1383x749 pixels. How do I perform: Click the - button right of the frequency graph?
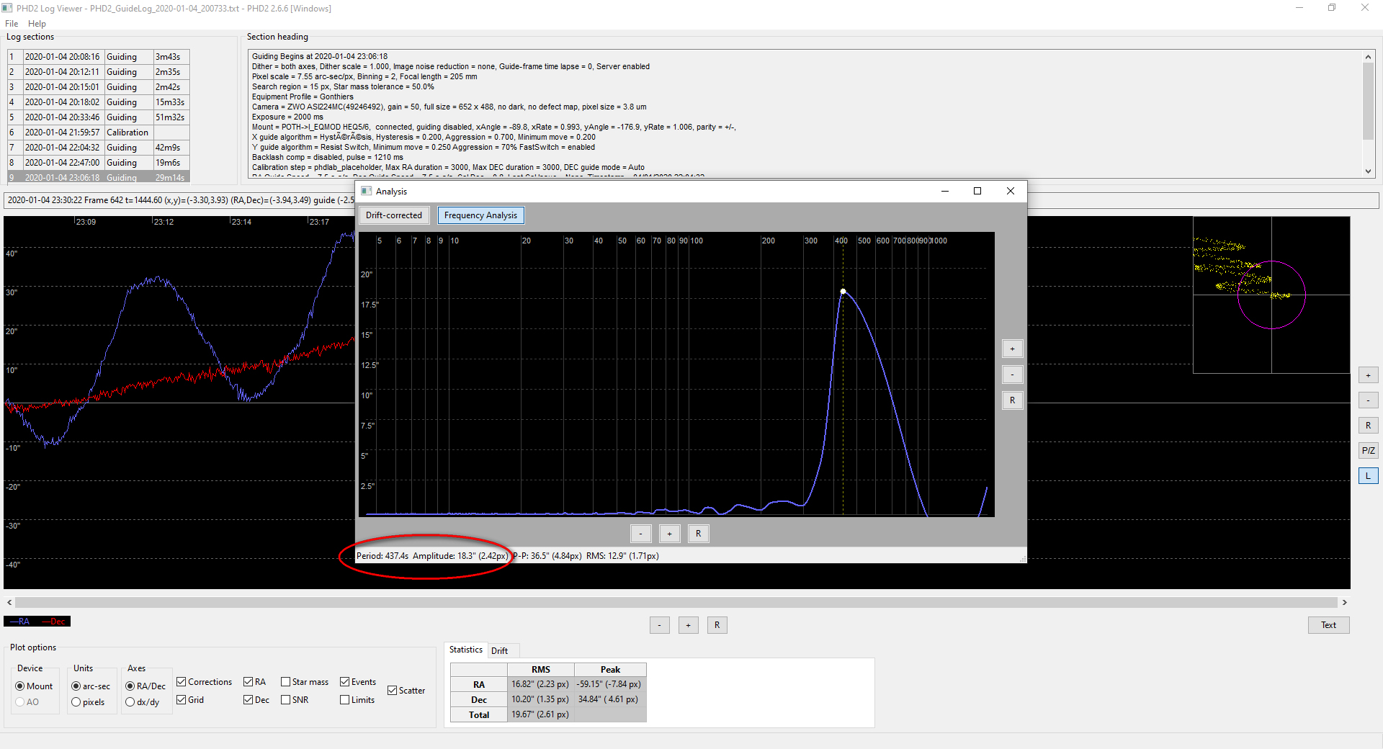[x=1012, y=374]
